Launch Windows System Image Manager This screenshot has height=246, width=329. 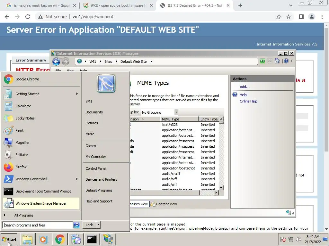pyautogui.click(x=41, y=203)
